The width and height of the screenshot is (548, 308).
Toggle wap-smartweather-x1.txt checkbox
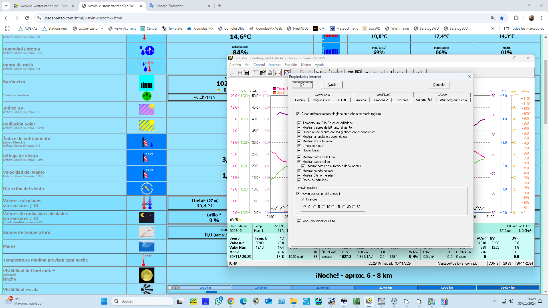point(299,221)
